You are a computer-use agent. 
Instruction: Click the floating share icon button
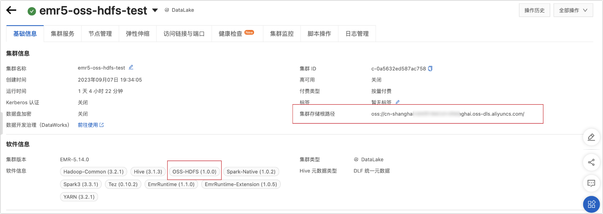point(591,162)
